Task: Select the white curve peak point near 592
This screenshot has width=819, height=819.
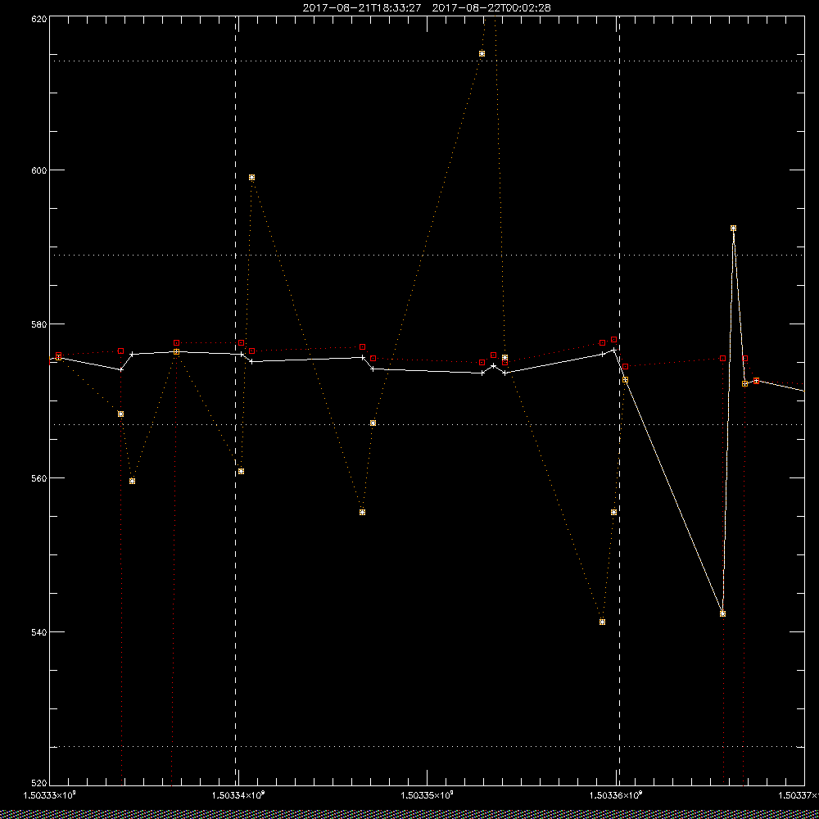Action: (x=733, y=229)
